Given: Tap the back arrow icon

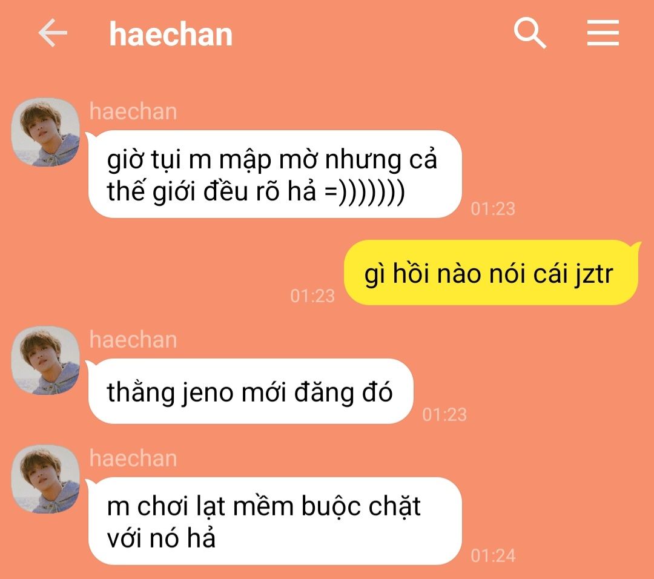Looking at the screenshot, I should pyautogui.click(x=53, y=33).
